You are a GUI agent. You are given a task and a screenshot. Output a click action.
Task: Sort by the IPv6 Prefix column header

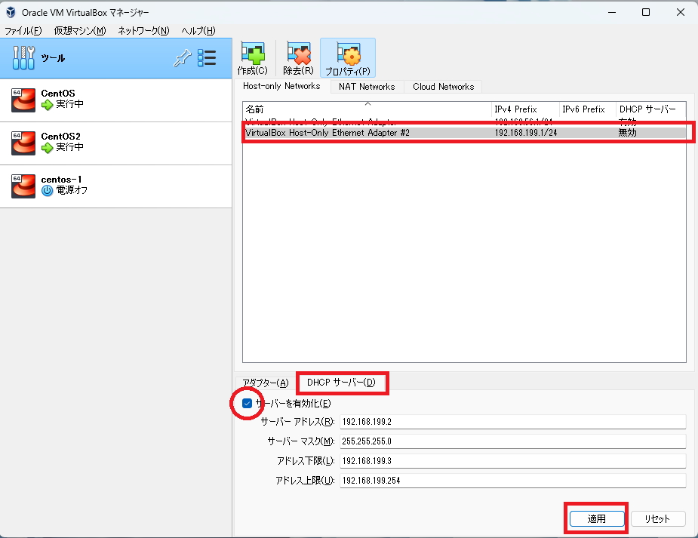[x=588, y=109]
